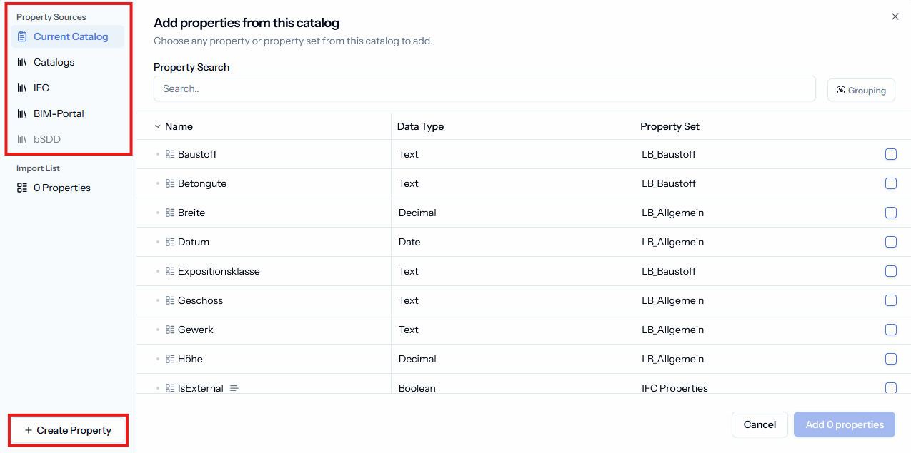The width and height of the screenshot is (911, 453).
Task: Click the property icon next to Geschoss
Action: (170, 300)
